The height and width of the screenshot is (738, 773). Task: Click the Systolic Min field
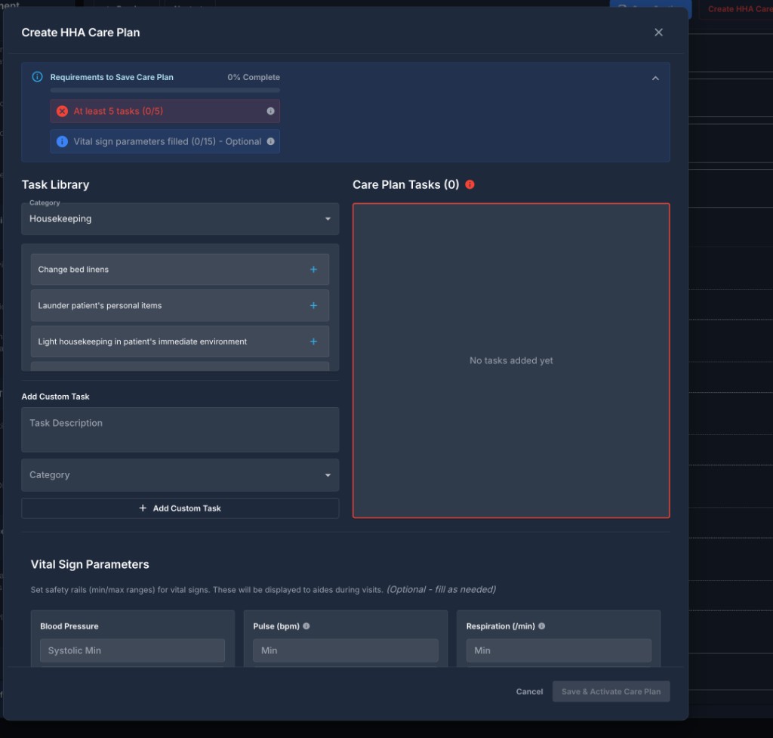pos(132,650)
